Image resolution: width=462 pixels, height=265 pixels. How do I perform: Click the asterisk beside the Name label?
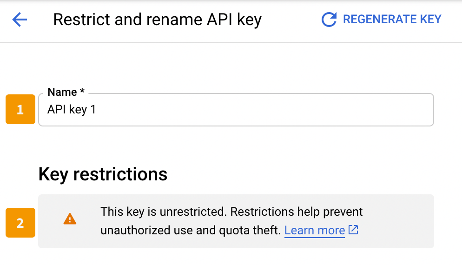(82, 91)
